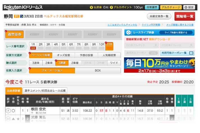Open デルカチャージ charge page
Image resolution: width=200 pixels, height=133 pixels.
pos(171,7)
